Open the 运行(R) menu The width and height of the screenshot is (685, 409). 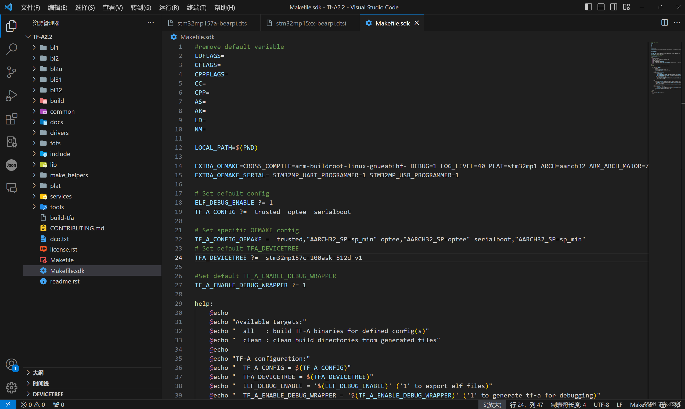169,8
